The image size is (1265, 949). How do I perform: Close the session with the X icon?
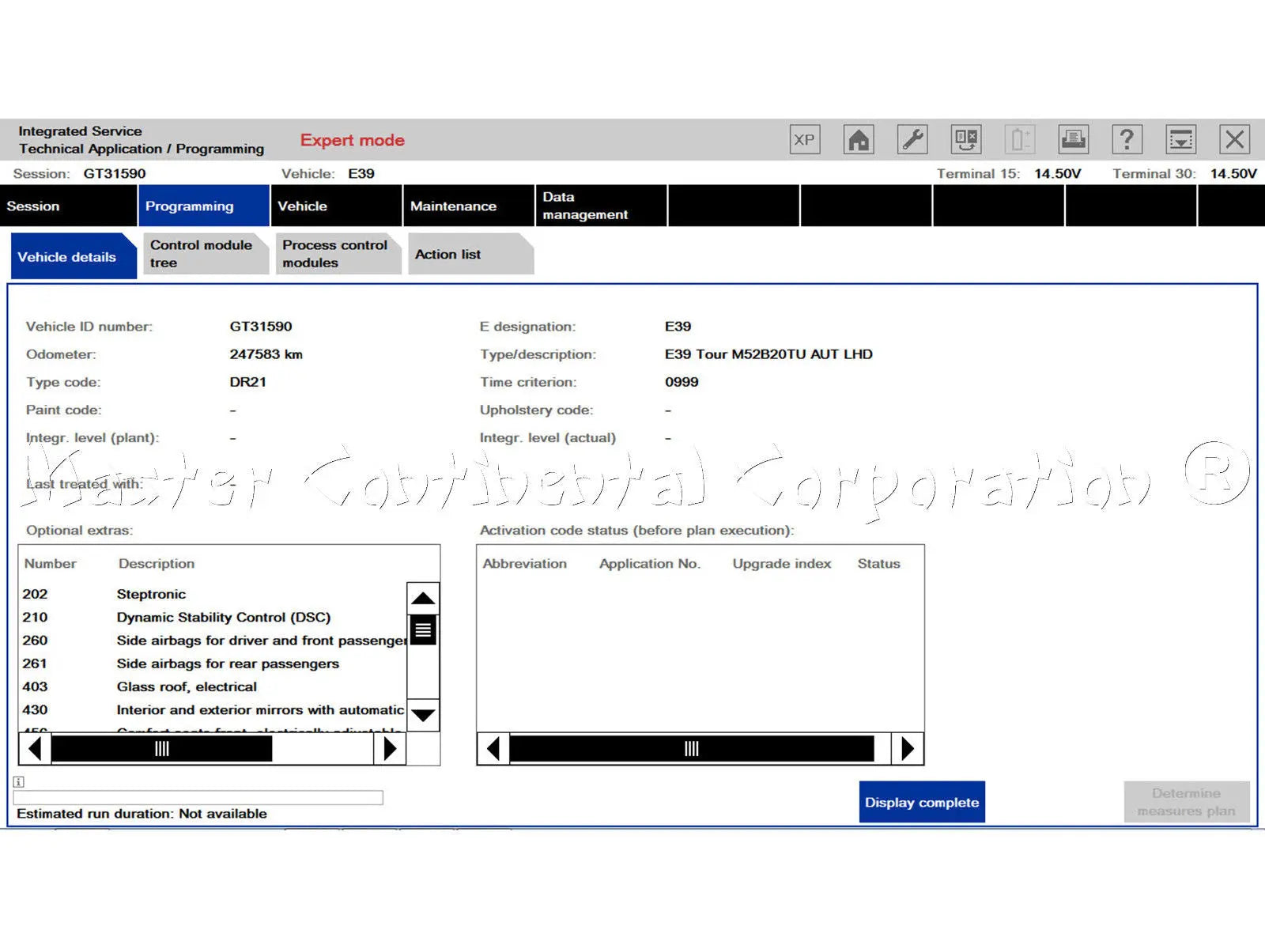[x=1234, y=139]
